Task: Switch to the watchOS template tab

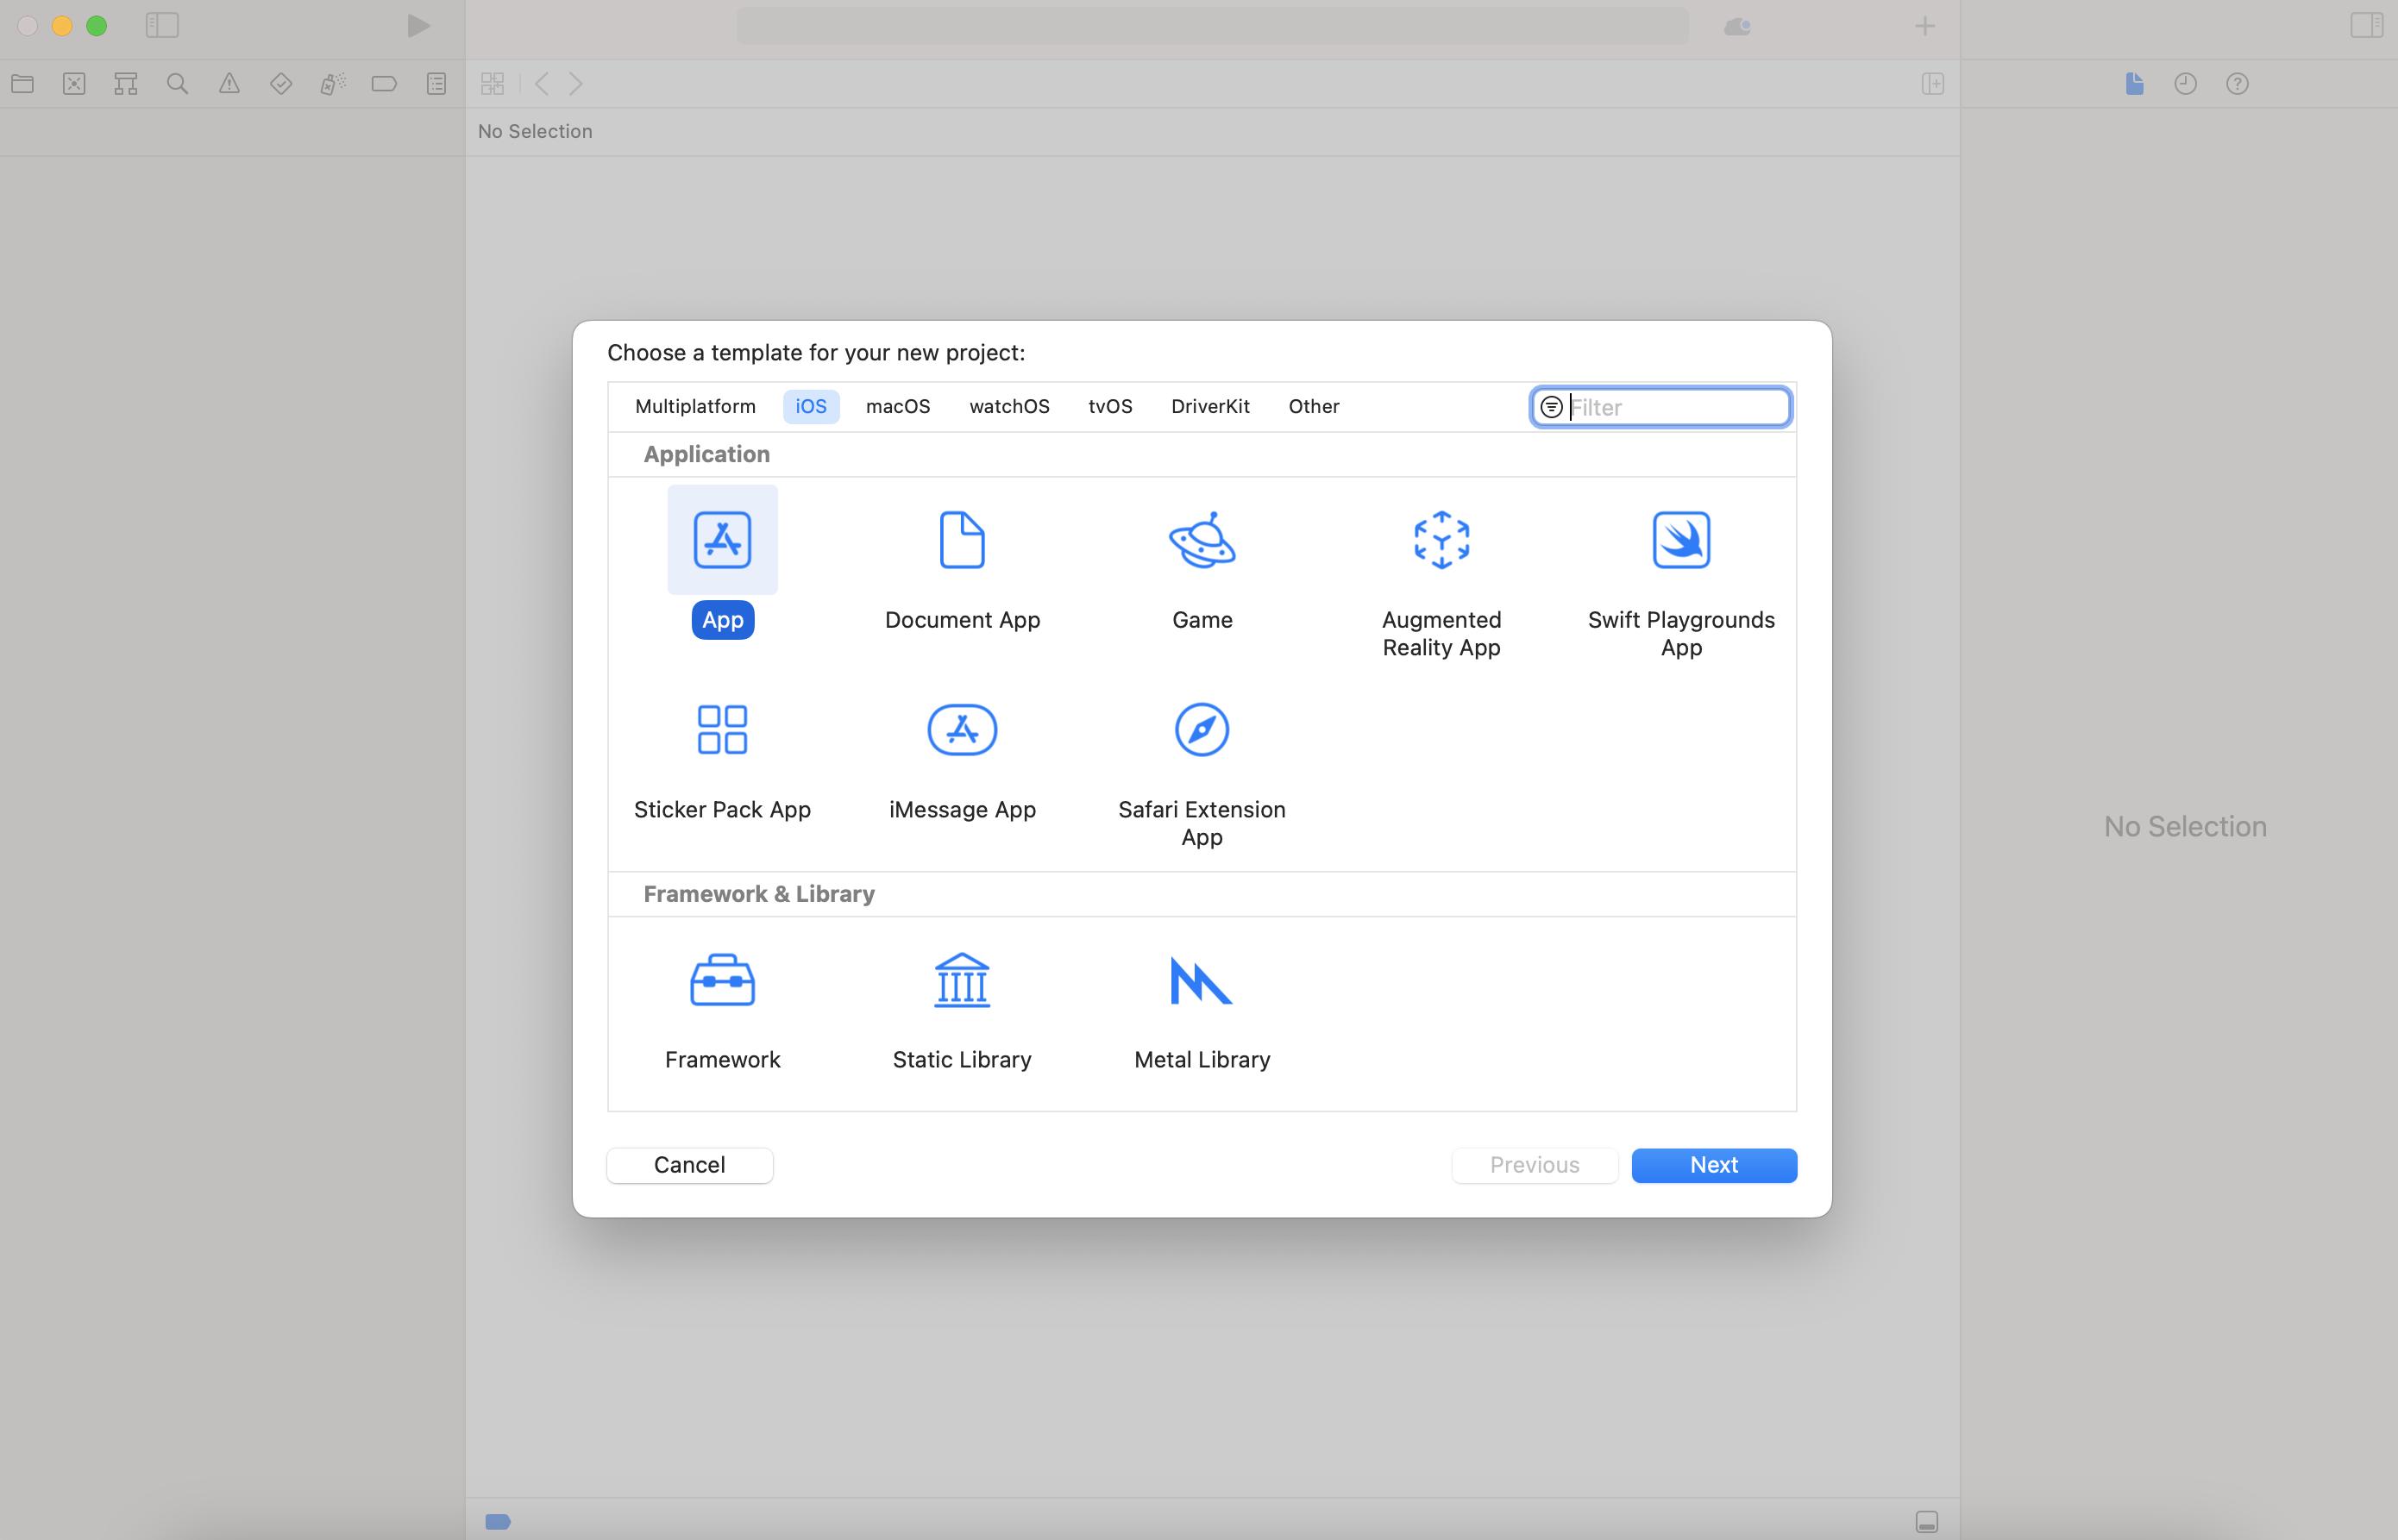Action: coord(1008,406)
